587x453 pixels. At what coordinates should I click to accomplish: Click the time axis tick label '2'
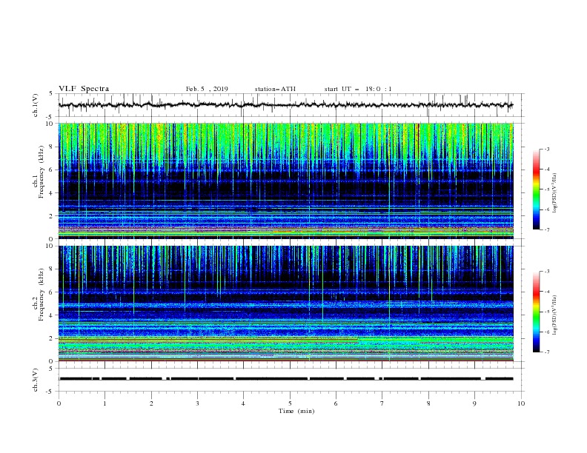point(151,403)
